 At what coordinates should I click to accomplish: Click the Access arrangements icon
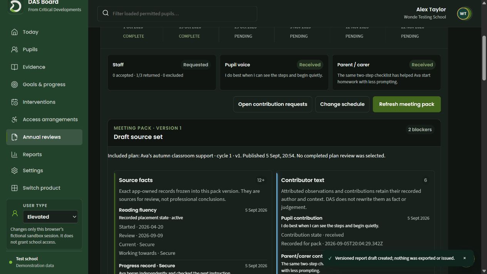pos(15,119)
